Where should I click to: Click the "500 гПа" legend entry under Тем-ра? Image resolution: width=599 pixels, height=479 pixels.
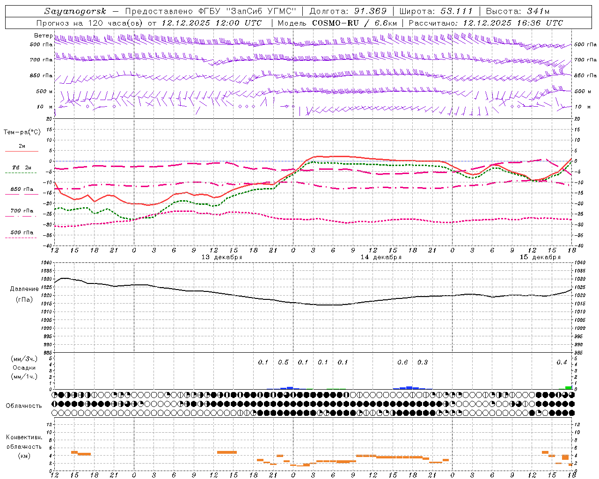point(22,234)
